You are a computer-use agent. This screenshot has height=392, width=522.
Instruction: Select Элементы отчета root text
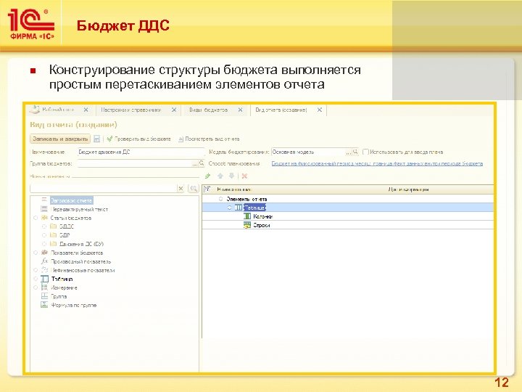246,199
